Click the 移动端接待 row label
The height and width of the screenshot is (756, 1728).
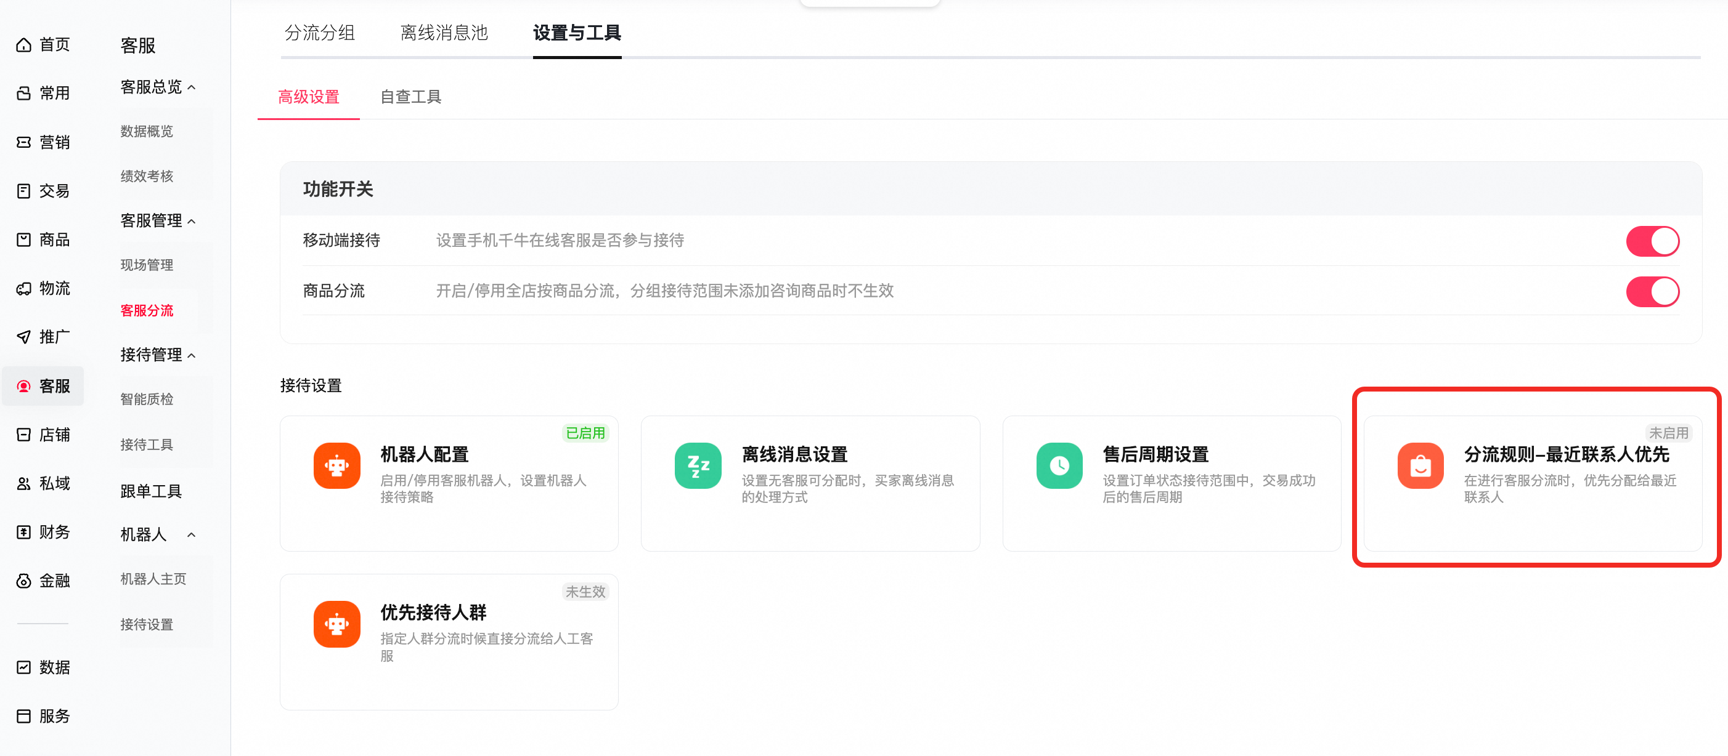pyautogui.click(x=341, y=240)
